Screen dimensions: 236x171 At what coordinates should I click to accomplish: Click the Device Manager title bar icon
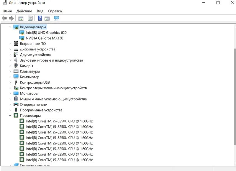(5, 3)
